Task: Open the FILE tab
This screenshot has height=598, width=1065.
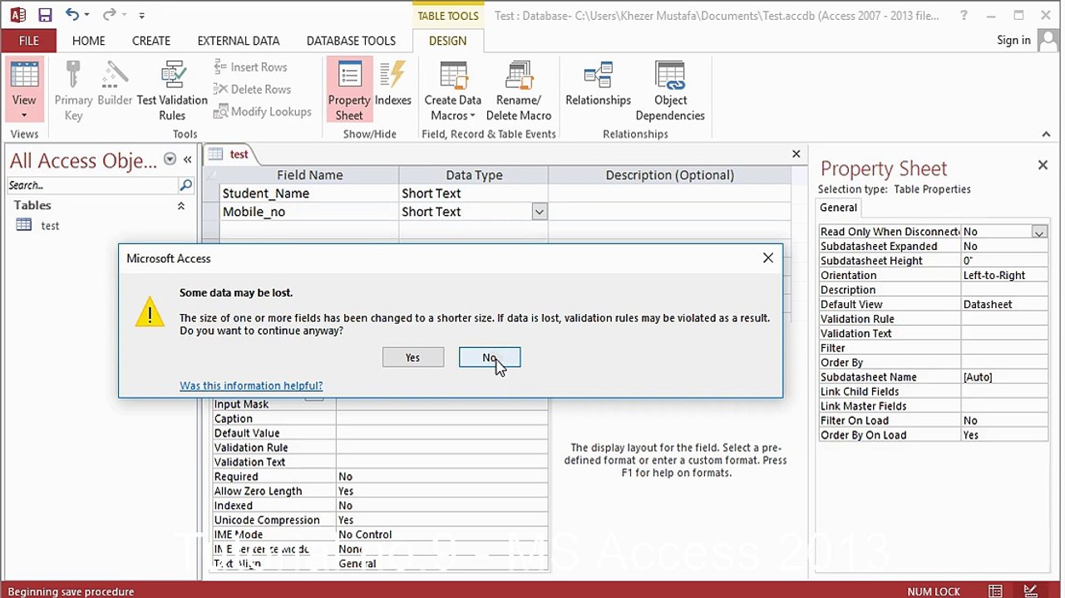Action: pyautogui.click(x=29, y=41)
